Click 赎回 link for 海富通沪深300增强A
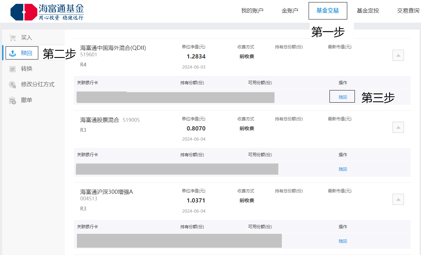Viewport: 421px width, 255px height. point(343,241)
